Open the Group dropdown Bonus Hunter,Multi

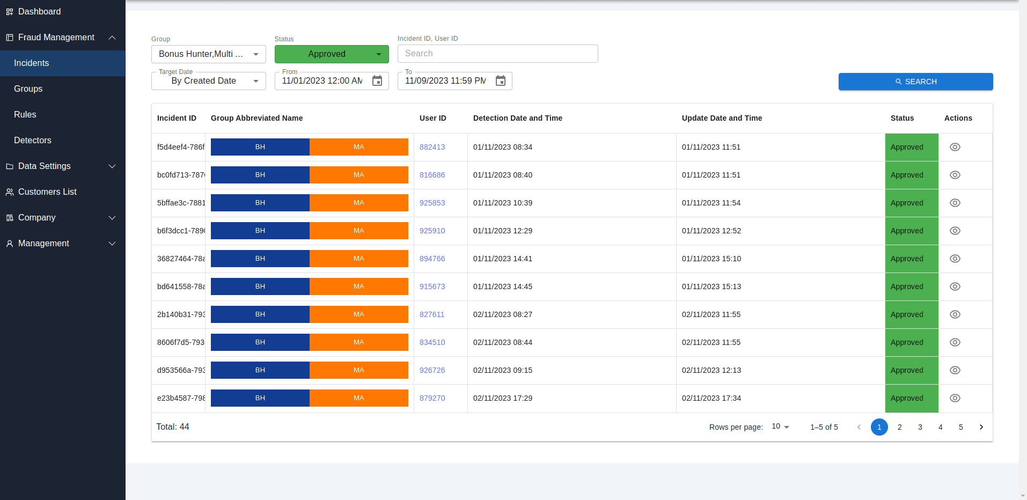(209, 54)
